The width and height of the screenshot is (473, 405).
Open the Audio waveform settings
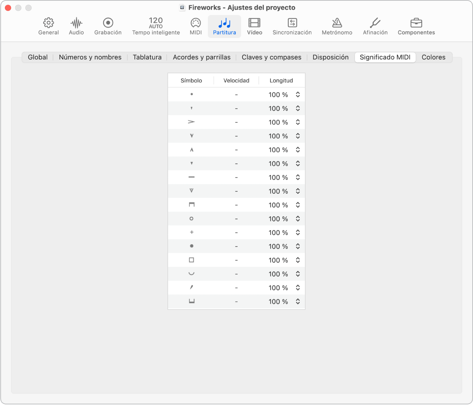(76, 27)
